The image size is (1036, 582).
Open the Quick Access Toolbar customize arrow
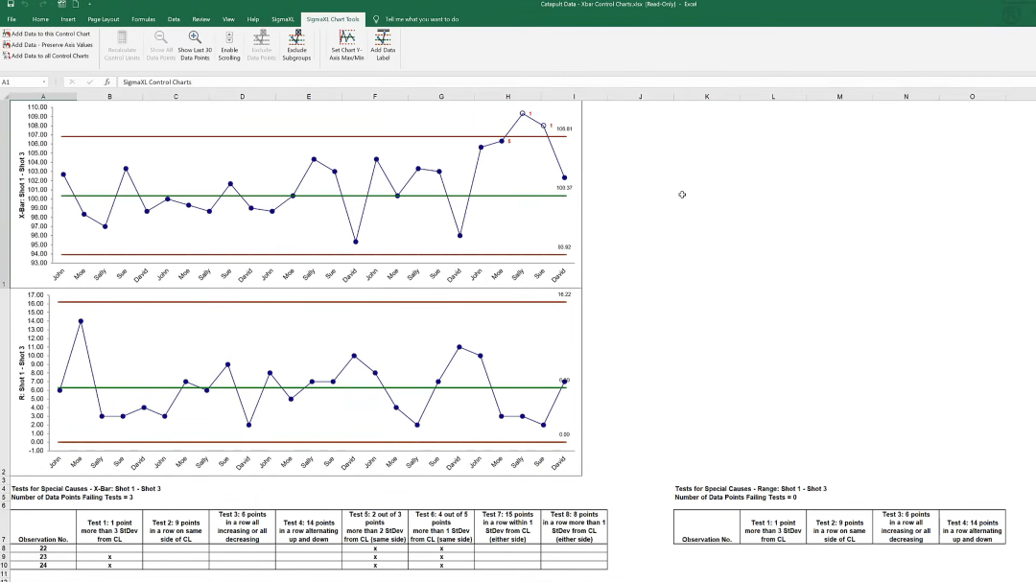(90, 4)
